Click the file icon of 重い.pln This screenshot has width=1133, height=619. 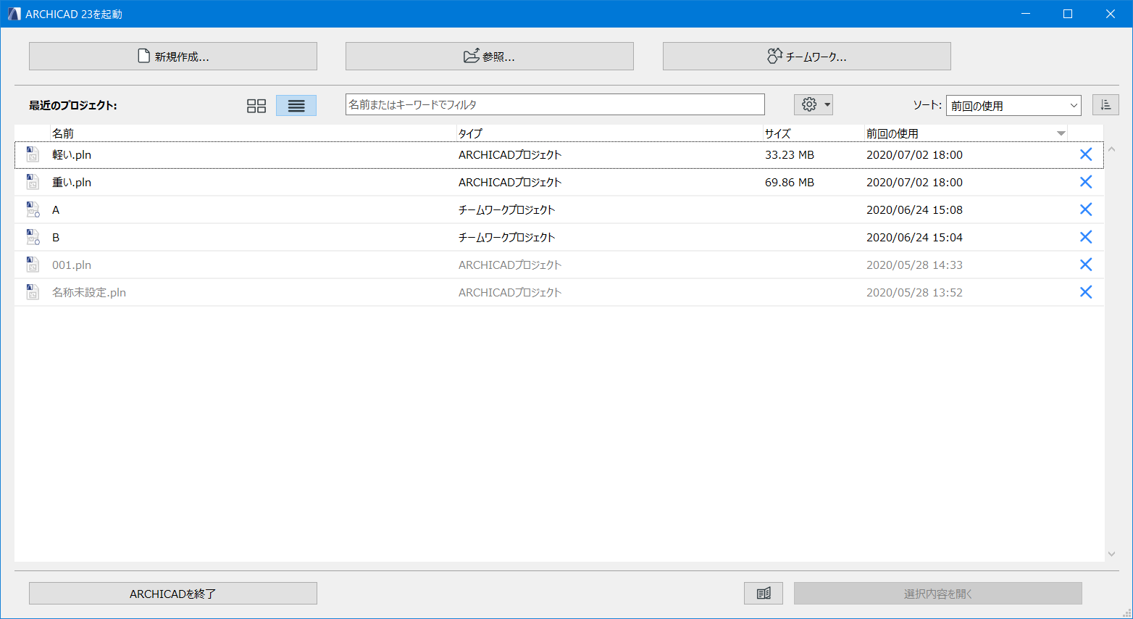pyautogui.click(x=33, y=182)
